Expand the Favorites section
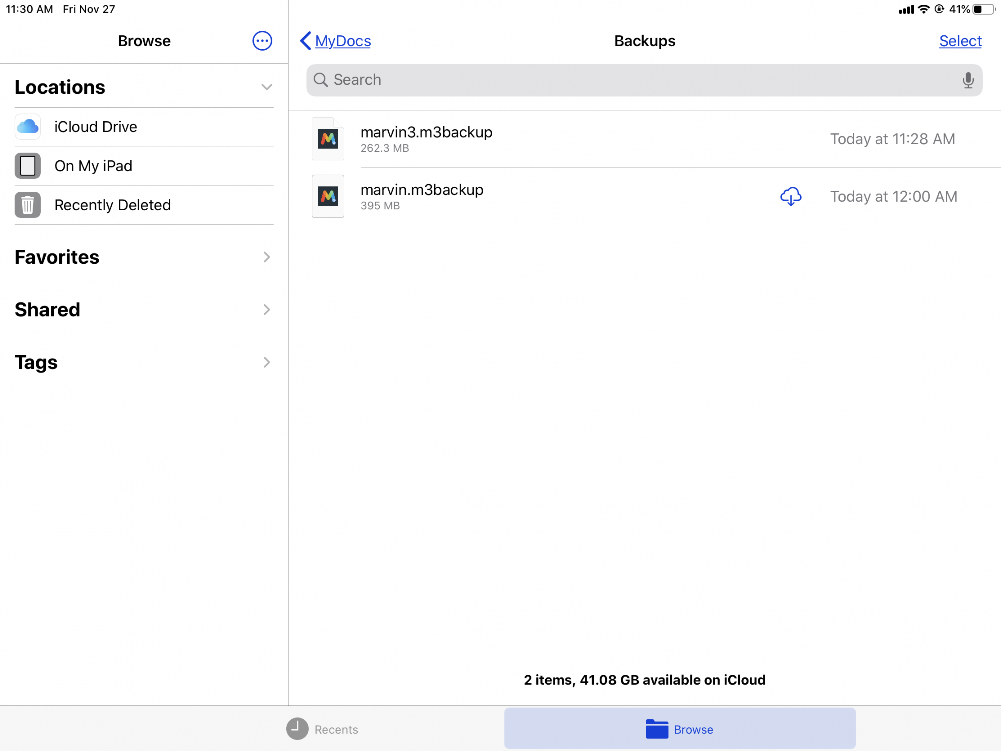The height and width of the screenshot is (751, 1001). 266,257
